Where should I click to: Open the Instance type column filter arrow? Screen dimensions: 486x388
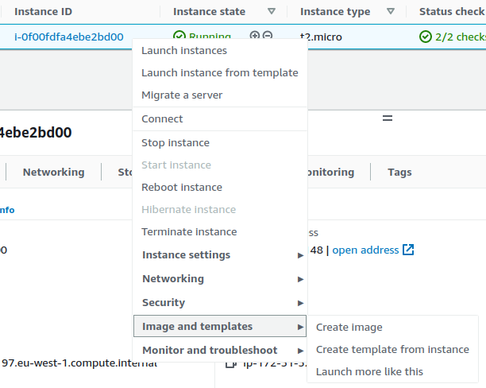(390, 12)
